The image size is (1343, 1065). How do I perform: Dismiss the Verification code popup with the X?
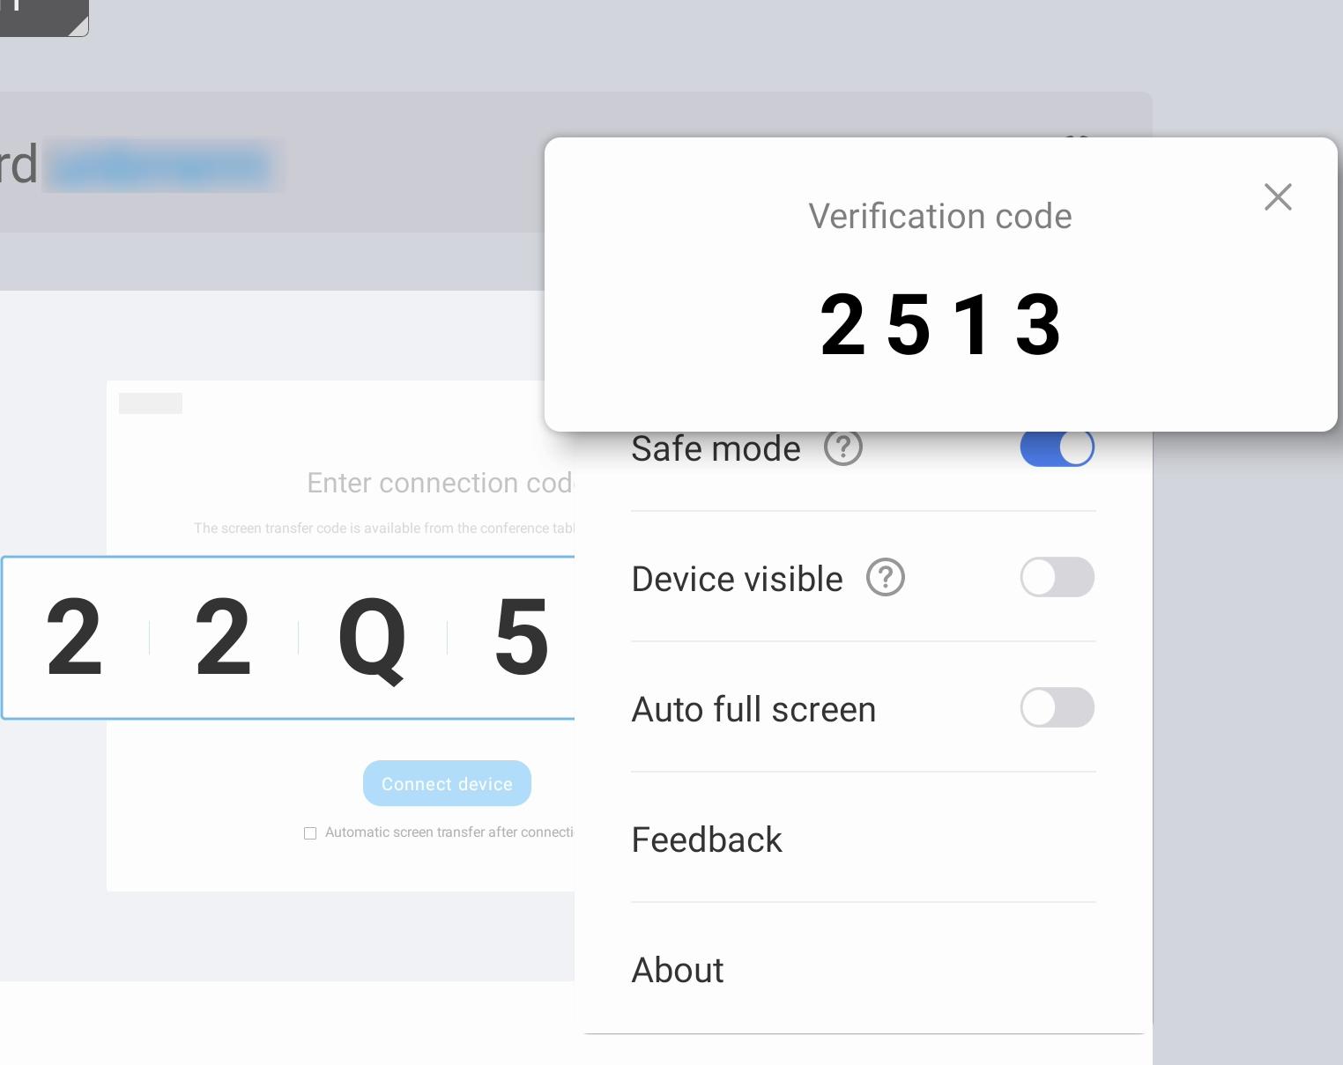coord(1278,197)
